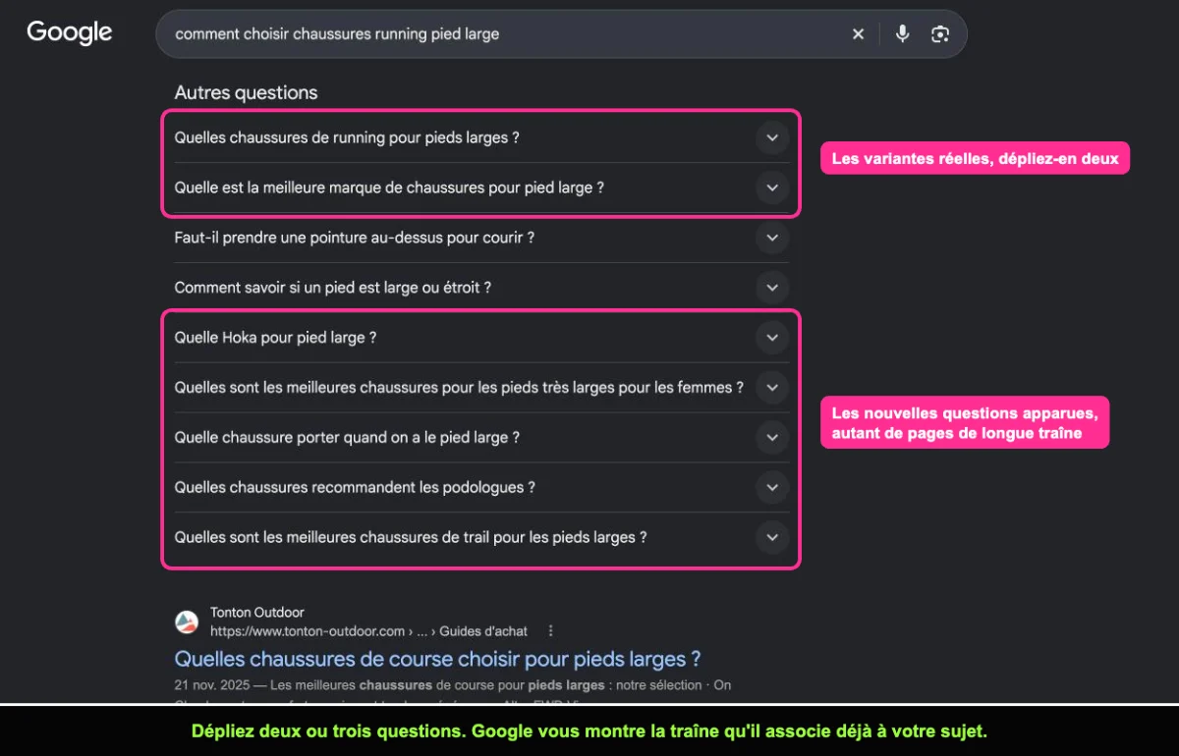The height and width of the screenshot is (756, 1179).
Task: Expand chevron for 'meilleure marque de chaussures pour pied large'
Action: (772, 188)
